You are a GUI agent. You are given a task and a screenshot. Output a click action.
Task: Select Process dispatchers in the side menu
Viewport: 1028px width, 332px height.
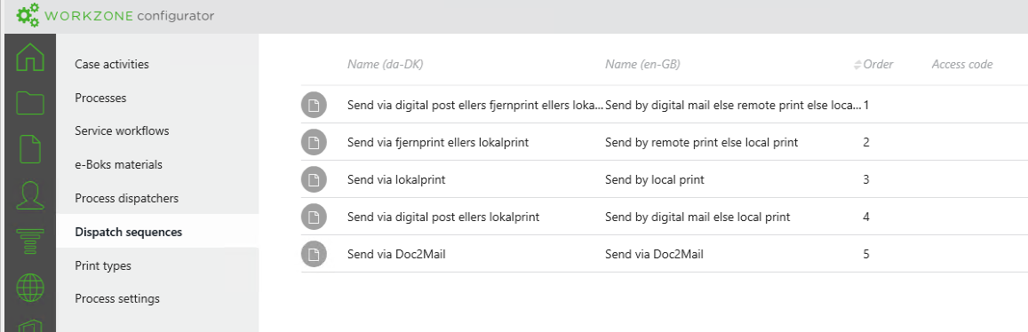[x=126, y=198]
